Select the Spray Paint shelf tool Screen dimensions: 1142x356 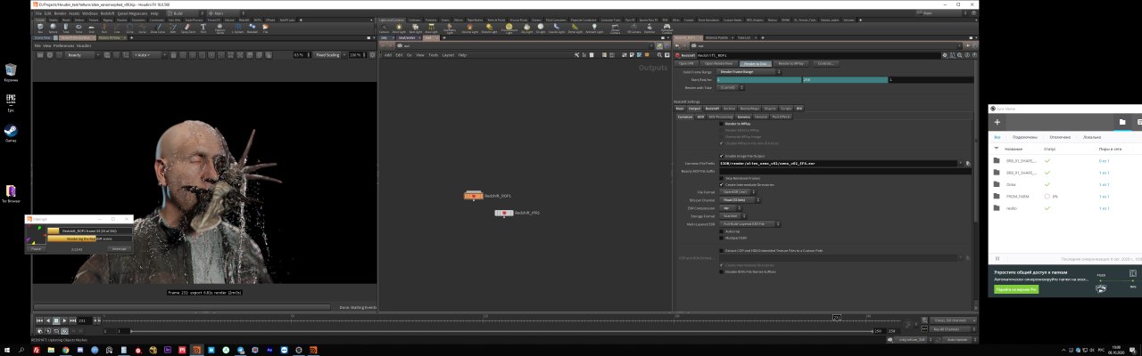click(188, 28)
